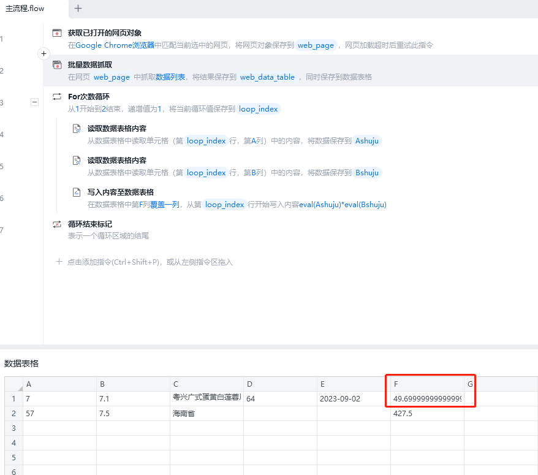Select cell F1 containing 49.699999
This screenshot has height=475, width=538.
click(x=427, y=399)
